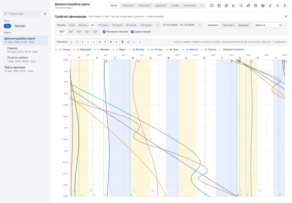The width and height of the screenshot is (292, 203).
Task: Open the database icon
Action: click(x=255, y=5)
